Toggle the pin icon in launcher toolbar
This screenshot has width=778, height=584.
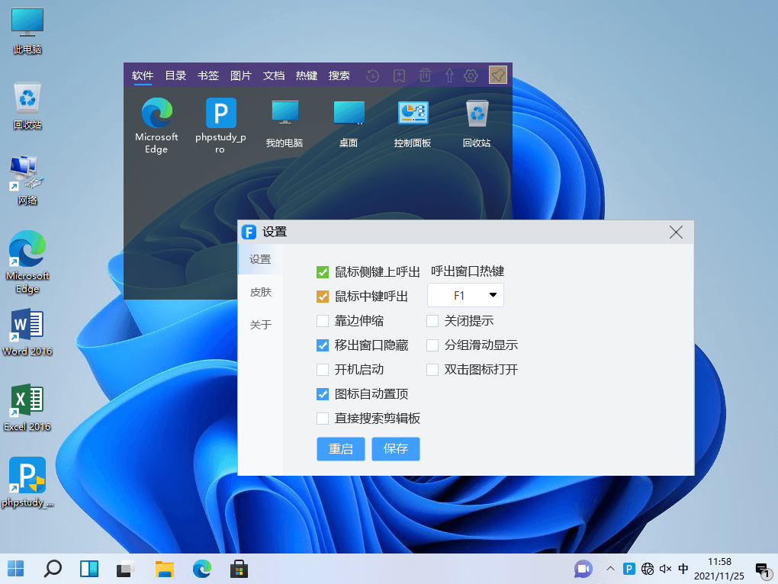pos(497,75)
